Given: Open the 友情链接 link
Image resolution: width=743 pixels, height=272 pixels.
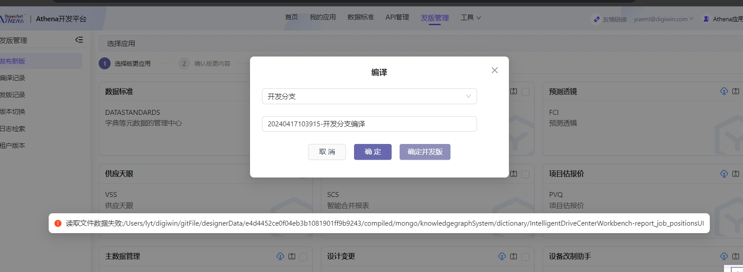Looking at the screenshot, I should (x=615, y=19).
